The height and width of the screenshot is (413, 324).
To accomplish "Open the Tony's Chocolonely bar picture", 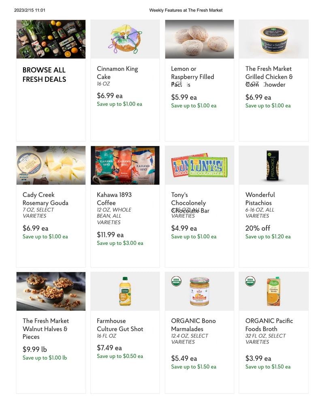I will (x=199, y=165).
